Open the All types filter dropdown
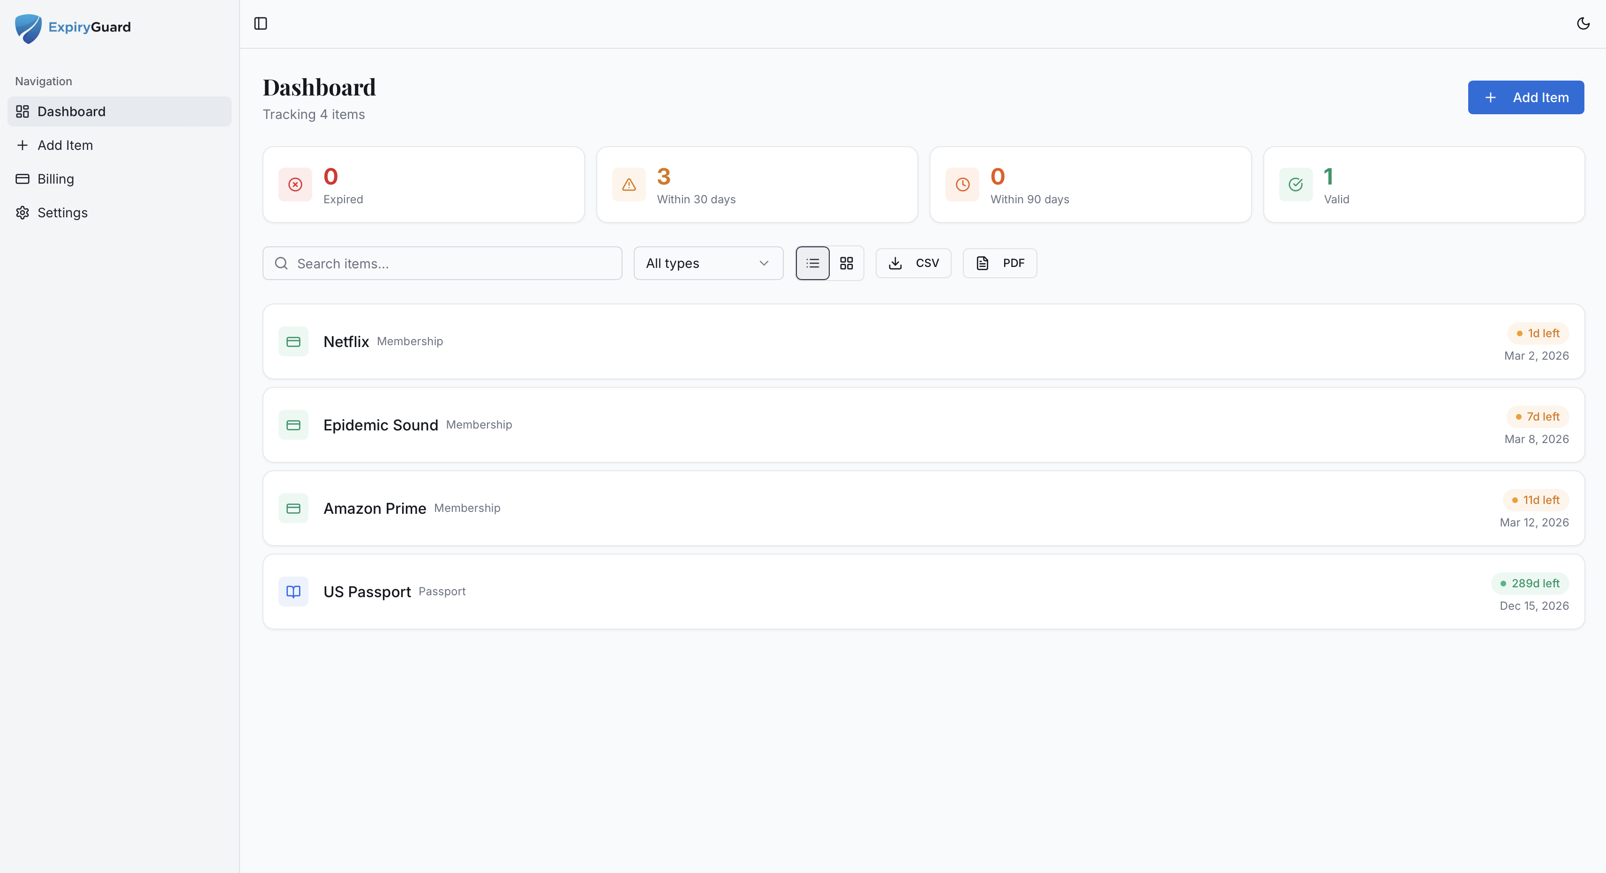This screenshot has height=873, width=1606. click(708, 263)
